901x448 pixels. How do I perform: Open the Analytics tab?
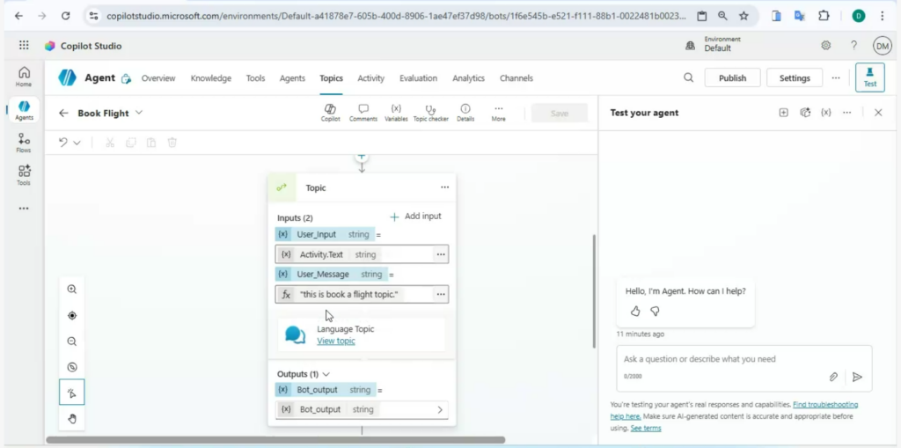pyautogui.click(x=468, y=78)
